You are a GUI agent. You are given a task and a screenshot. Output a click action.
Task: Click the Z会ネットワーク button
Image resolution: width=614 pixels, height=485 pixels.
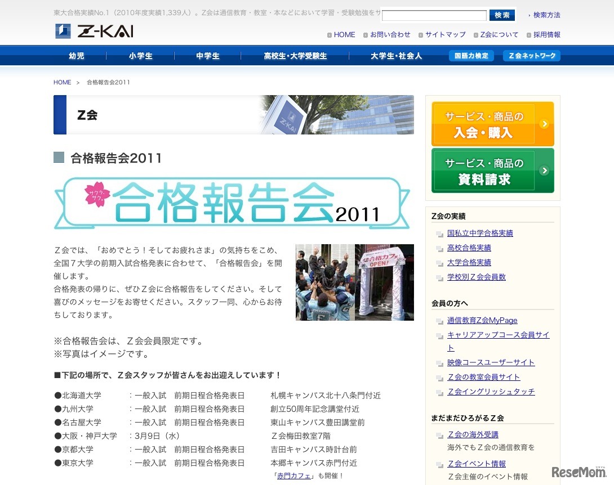(531, 55)
